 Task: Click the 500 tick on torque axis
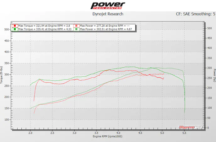[x=6, y=30]
